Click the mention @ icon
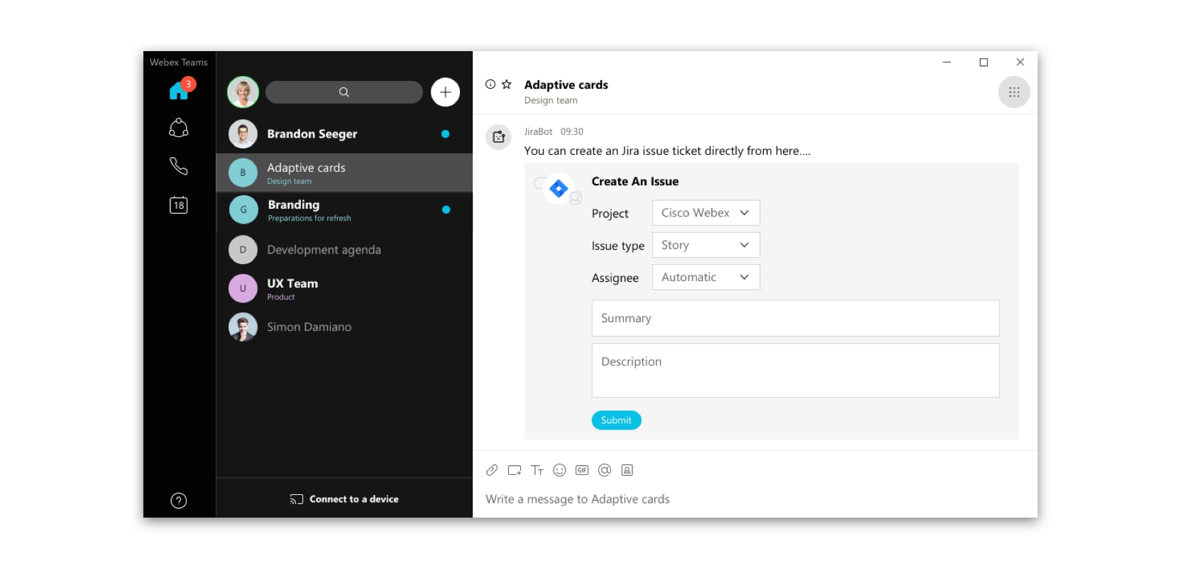The image size is (1181, 568). point(605,470)
